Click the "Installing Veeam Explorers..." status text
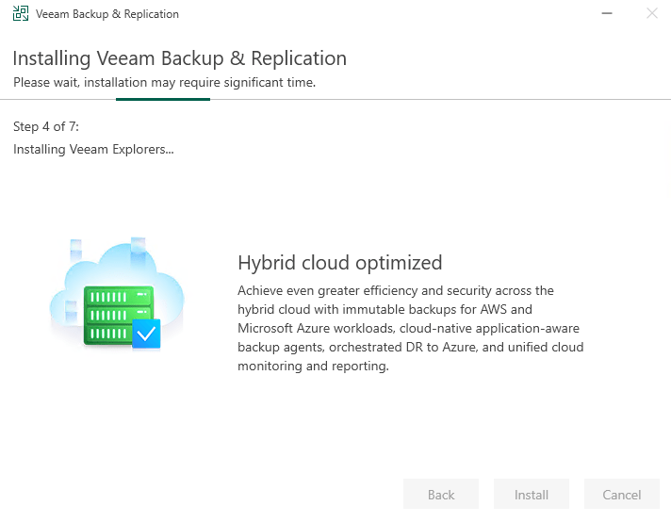The width and height of the screenshot is (671, 522). pyautogui.click(x=93, y=149)
